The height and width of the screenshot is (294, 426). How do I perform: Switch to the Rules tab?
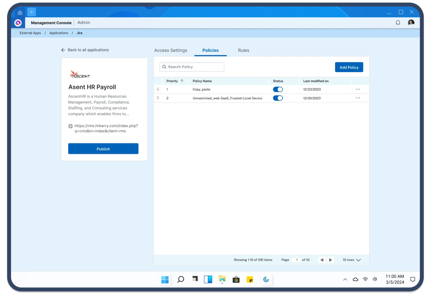tap(244, 50)
